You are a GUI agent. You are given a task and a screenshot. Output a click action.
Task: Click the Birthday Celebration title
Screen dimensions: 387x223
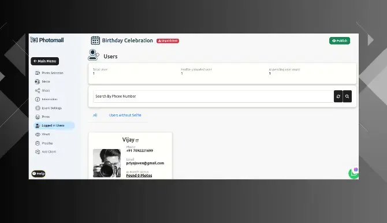pos(127,40)
